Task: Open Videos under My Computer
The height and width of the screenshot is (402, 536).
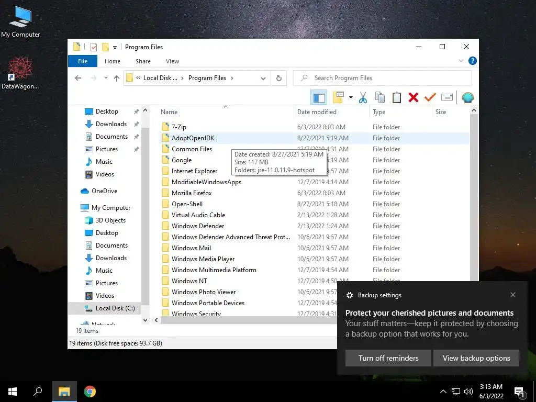Action: 105,295
